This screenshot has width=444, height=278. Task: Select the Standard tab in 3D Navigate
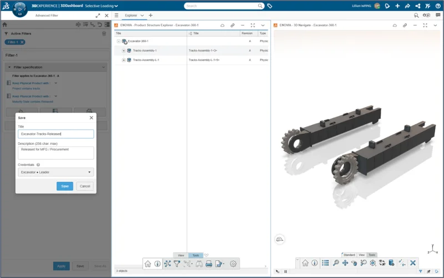(x=349, y=255)
